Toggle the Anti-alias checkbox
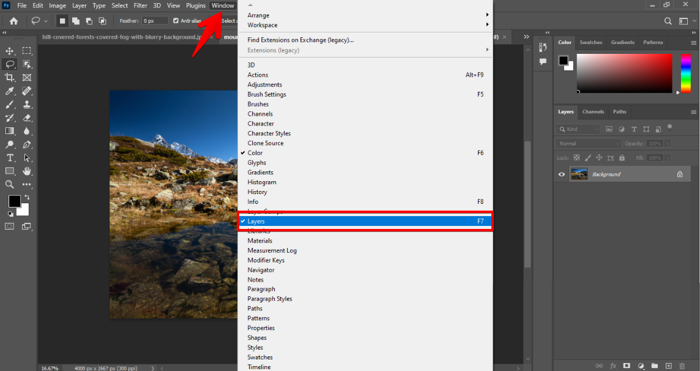700x371 pixels. 176,21
